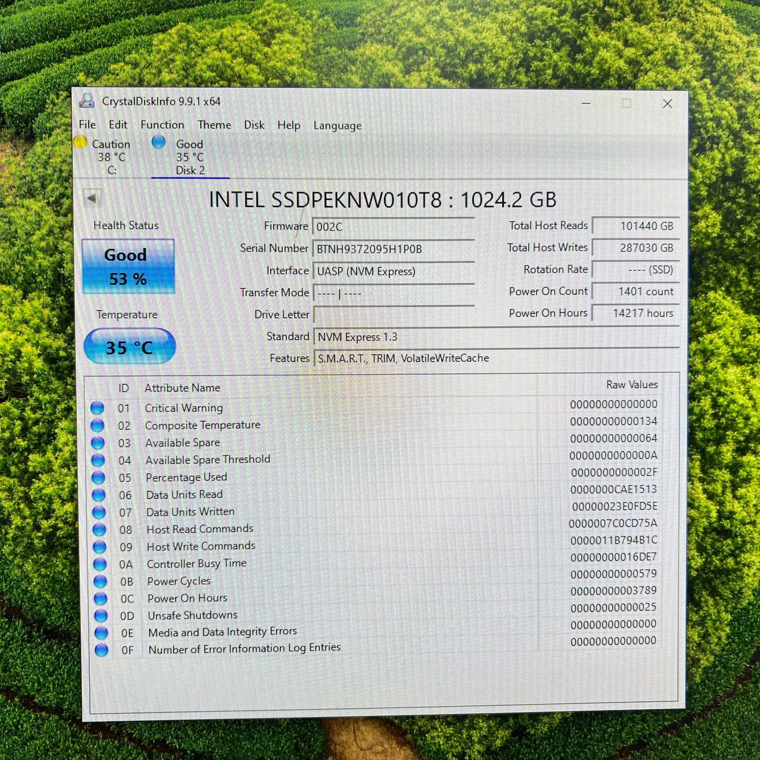
Task: Click the Attribute Name column header
Action: point(182,388)
